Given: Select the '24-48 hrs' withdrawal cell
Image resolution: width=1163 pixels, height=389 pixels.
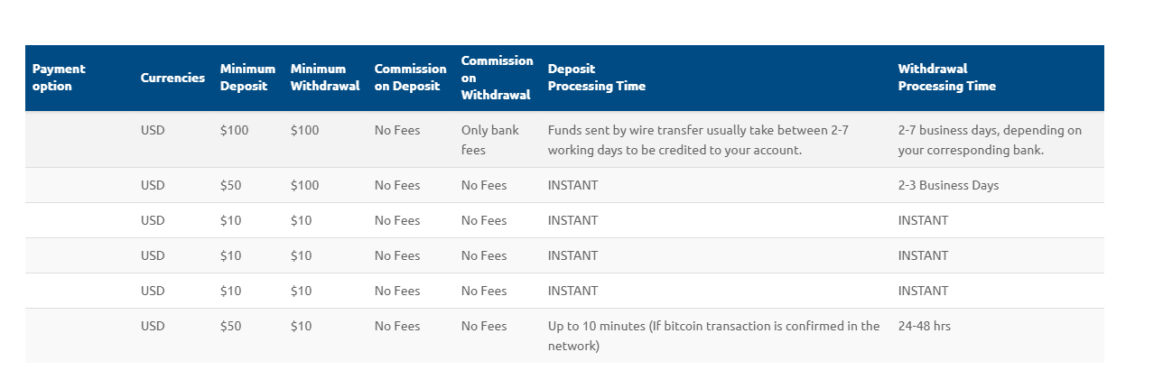Looking at the screenshot, I should coord(925,326).
